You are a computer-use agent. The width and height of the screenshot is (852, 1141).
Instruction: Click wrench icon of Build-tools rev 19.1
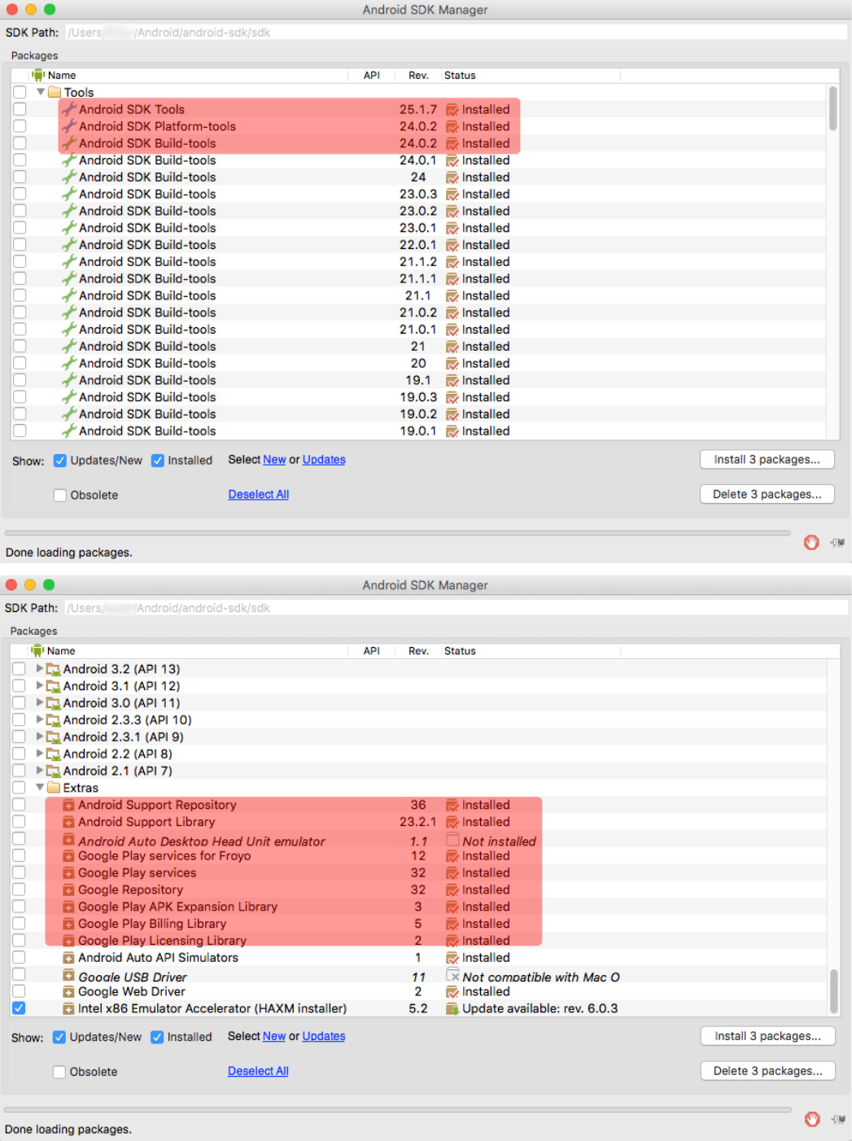70,380
